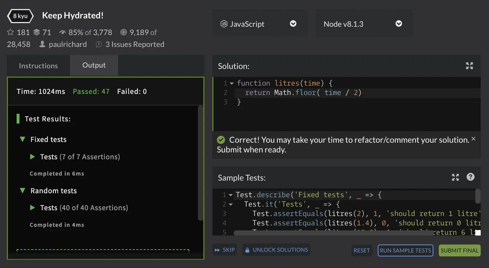This screenshot has height=268, width=489.
Task: Click the author user icon beside paulrichard
Action: coord(43,44)
